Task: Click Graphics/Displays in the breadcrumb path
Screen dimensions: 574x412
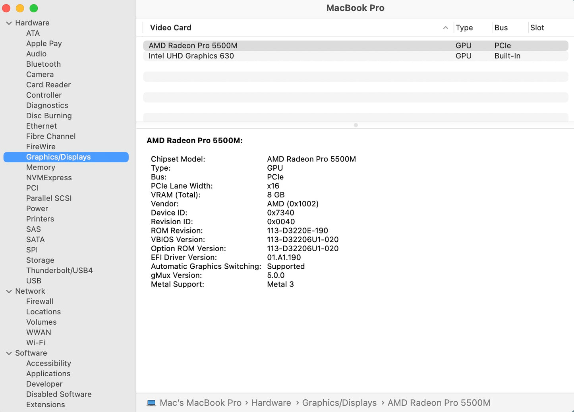Action: tap(339, 402)
